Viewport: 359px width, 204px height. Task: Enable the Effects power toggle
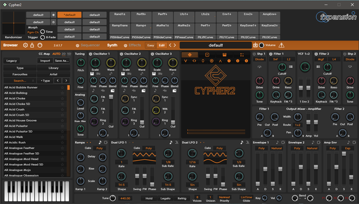[126, 46]
